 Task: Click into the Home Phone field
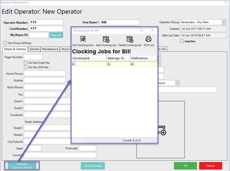[45, 74]
